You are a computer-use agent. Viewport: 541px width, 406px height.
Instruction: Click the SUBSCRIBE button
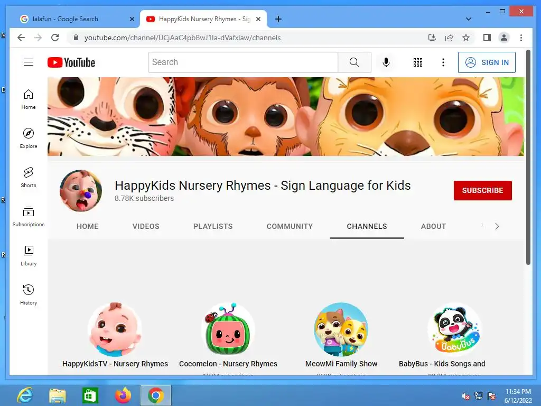tap(483, 190)
